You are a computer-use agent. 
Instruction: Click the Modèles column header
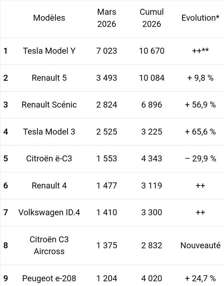point(49,18)
